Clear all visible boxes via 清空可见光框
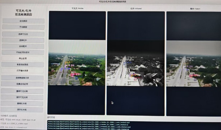The height and width of the screenshot is (130, 221). (x=22, y=97)
